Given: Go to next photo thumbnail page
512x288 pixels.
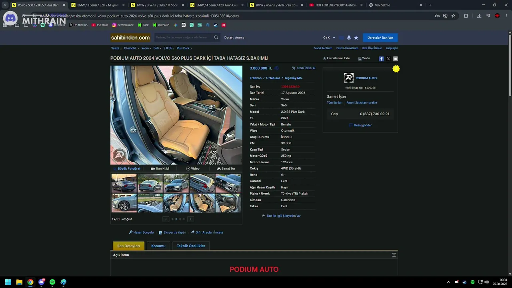Looking at the screenshot, I should [190, 219].
